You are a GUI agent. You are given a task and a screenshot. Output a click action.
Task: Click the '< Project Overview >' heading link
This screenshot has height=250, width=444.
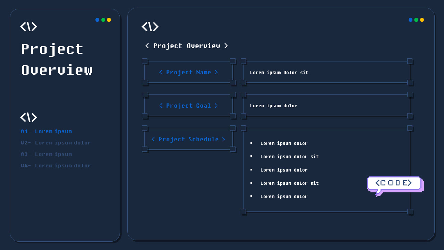pos(186,46)
